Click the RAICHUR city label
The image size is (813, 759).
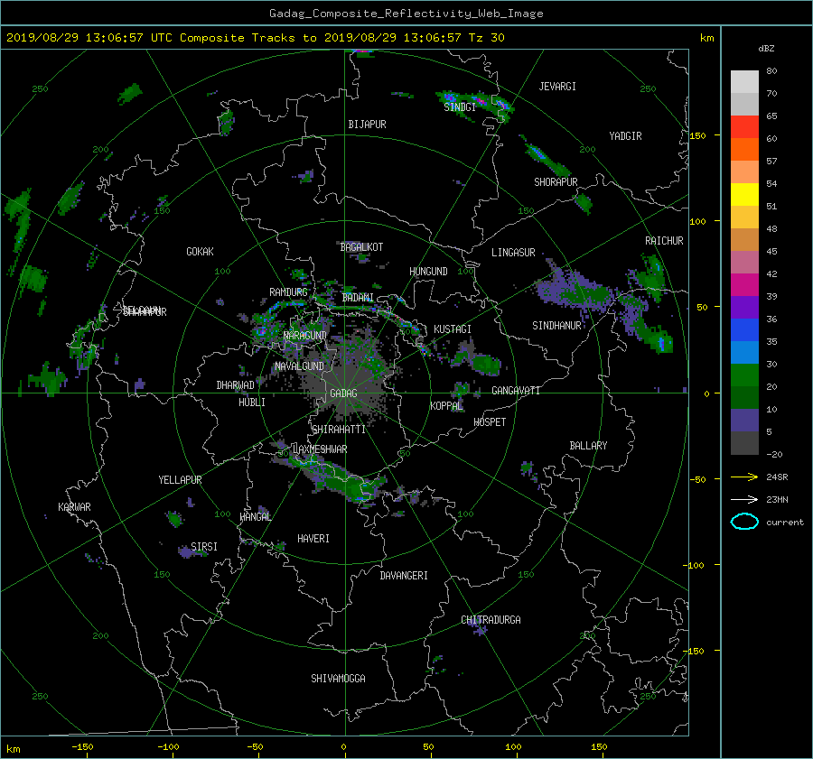coord(664,241)
